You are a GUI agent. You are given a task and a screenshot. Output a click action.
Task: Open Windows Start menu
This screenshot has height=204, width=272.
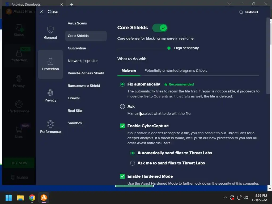tap(8, 198)
